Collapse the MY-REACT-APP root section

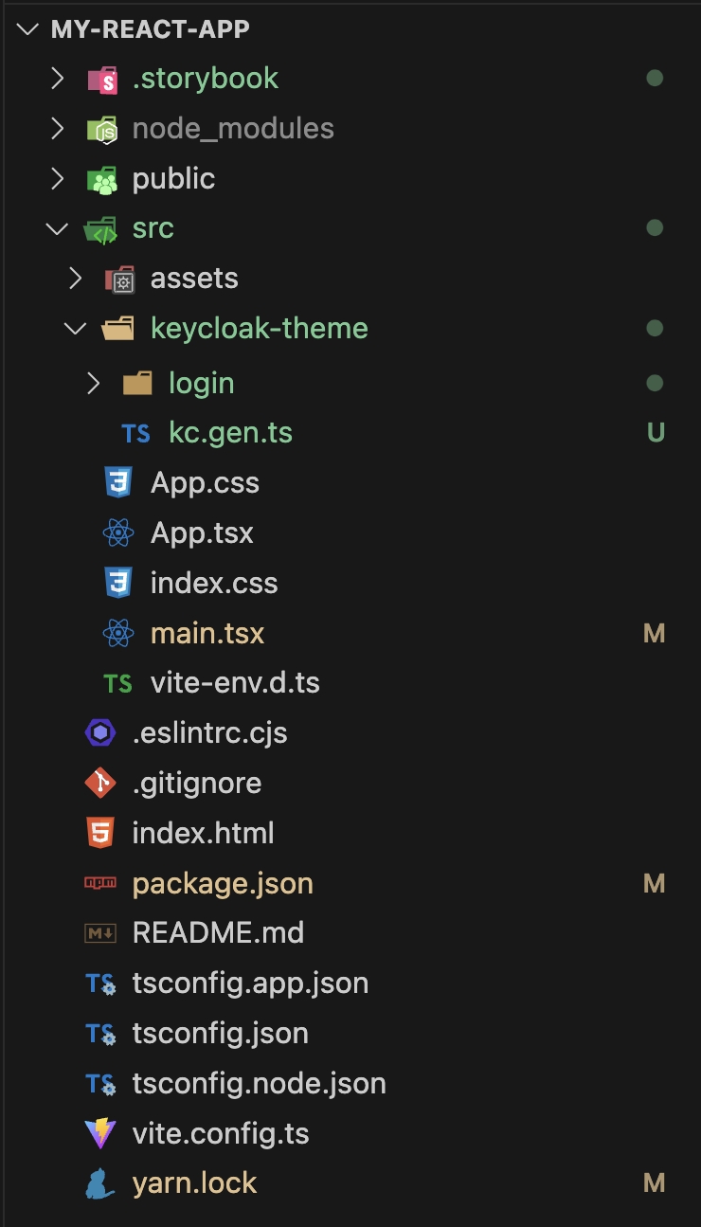pos(29,29)
